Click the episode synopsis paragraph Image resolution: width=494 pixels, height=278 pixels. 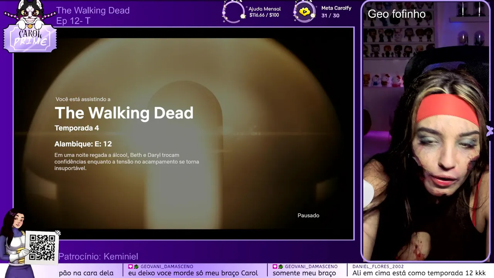pyautogui.click(x=127, y=162)
